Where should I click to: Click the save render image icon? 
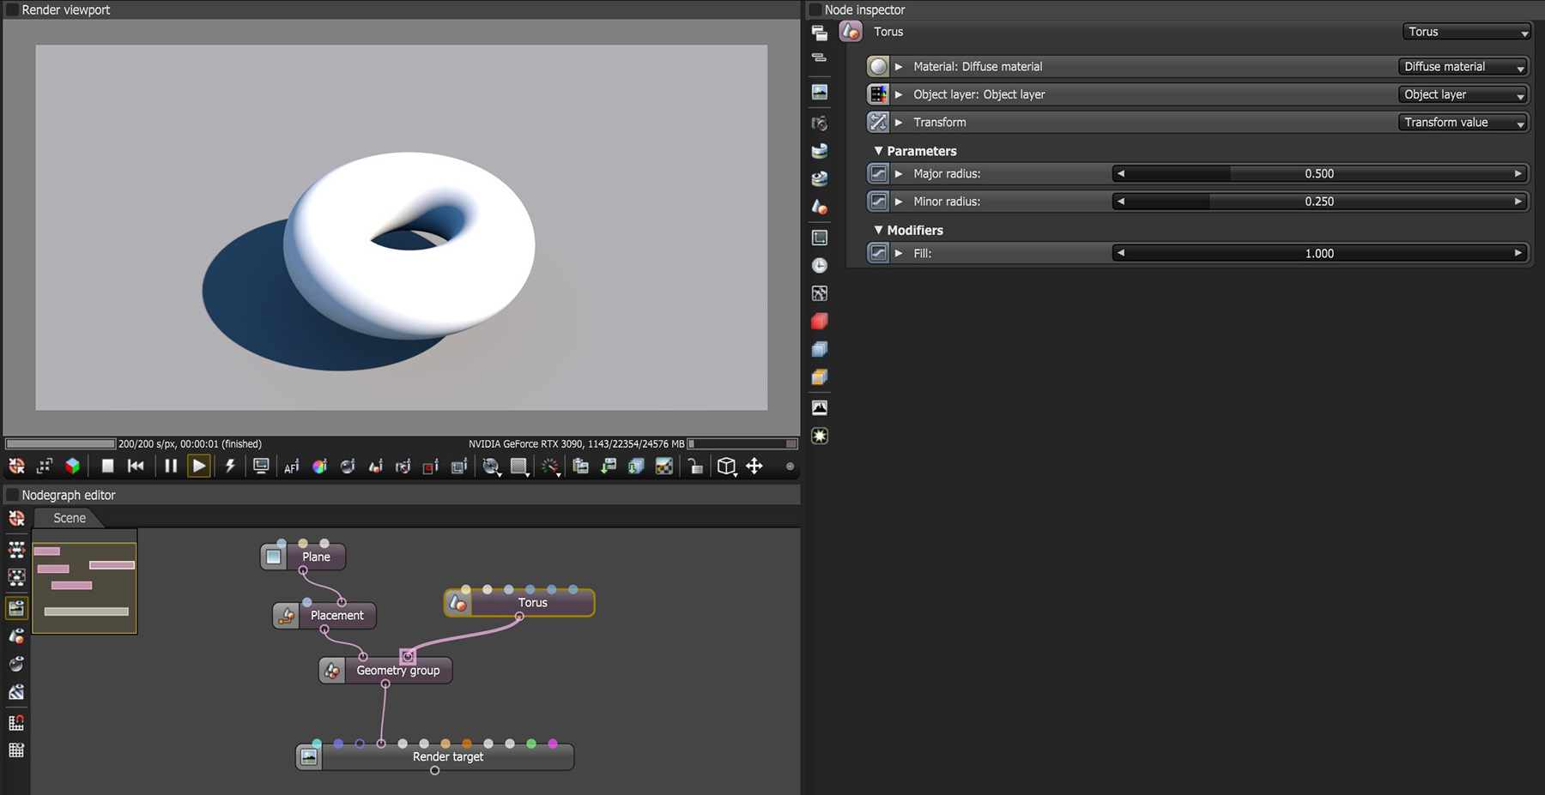(609, 466)
